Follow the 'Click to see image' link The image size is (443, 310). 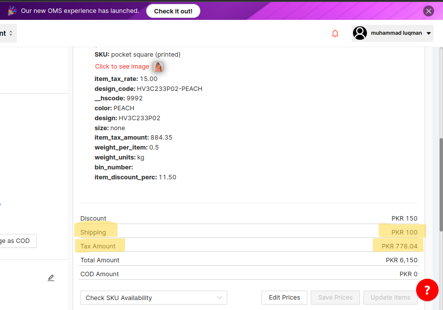pos(122,67)
